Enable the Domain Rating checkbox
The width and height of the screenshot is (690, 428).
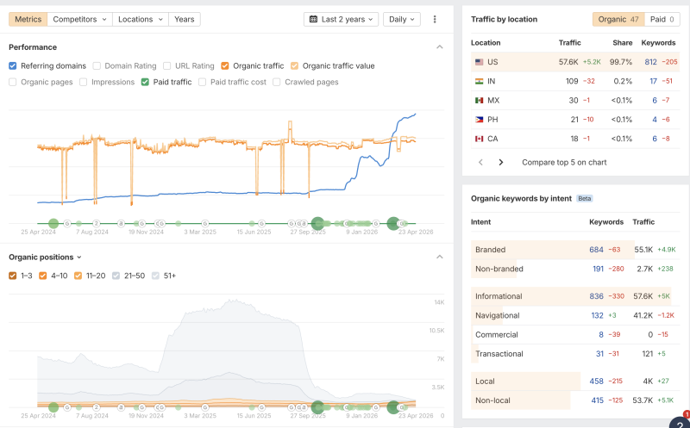coord(97,65)
